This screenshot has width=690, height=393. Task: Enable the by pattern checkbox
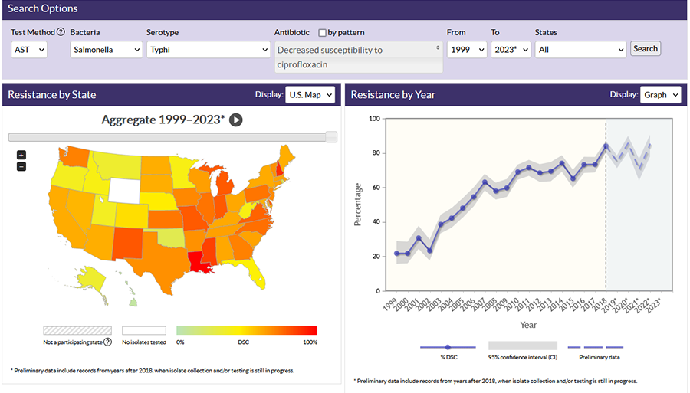pos(322,33)
